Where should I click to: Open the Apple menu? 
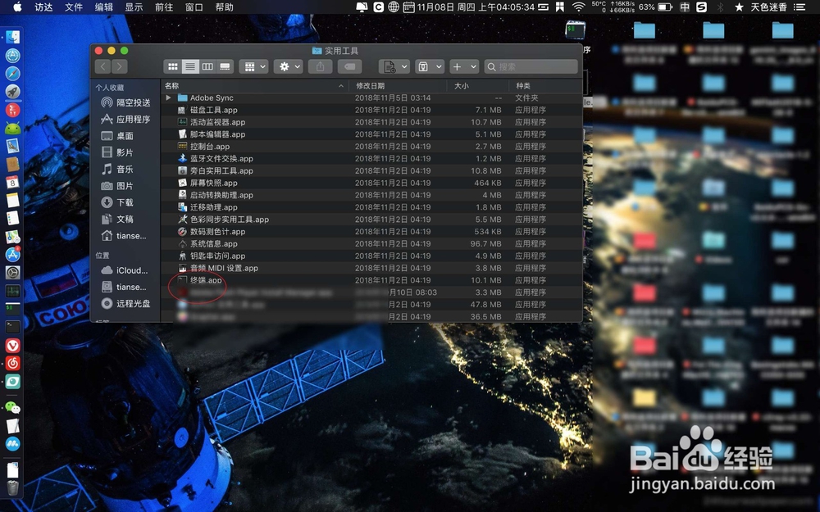click(17, 7)
